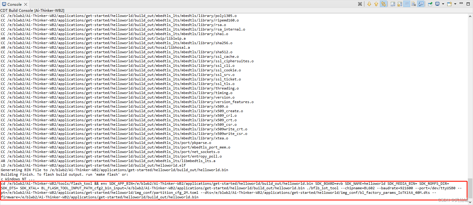Click the line ending in x509write_csr.o
Viewport: 473px width, 205px height.
point(124,134)
